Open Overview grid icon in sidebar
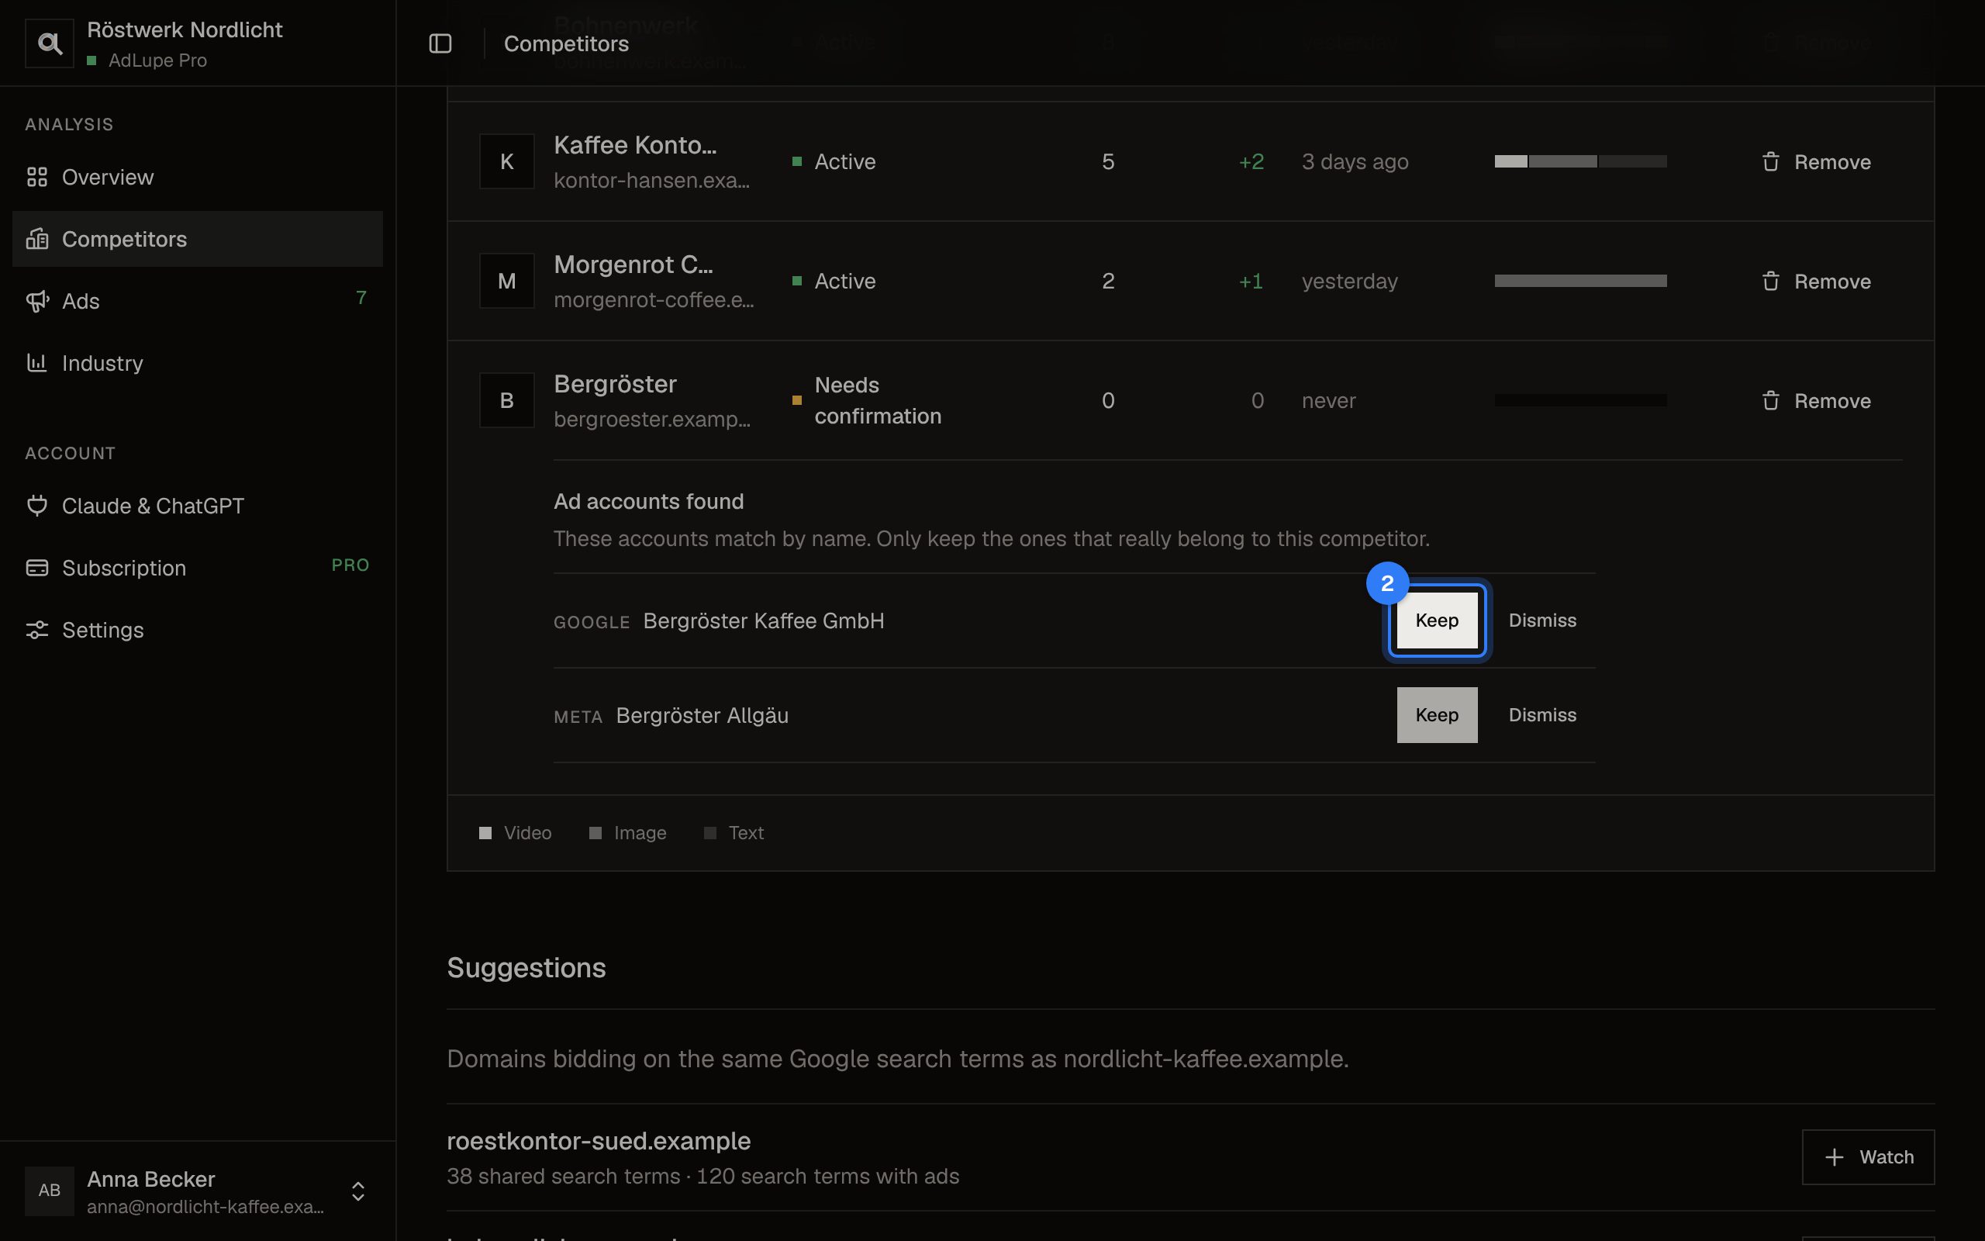 (x=37, y=177)
